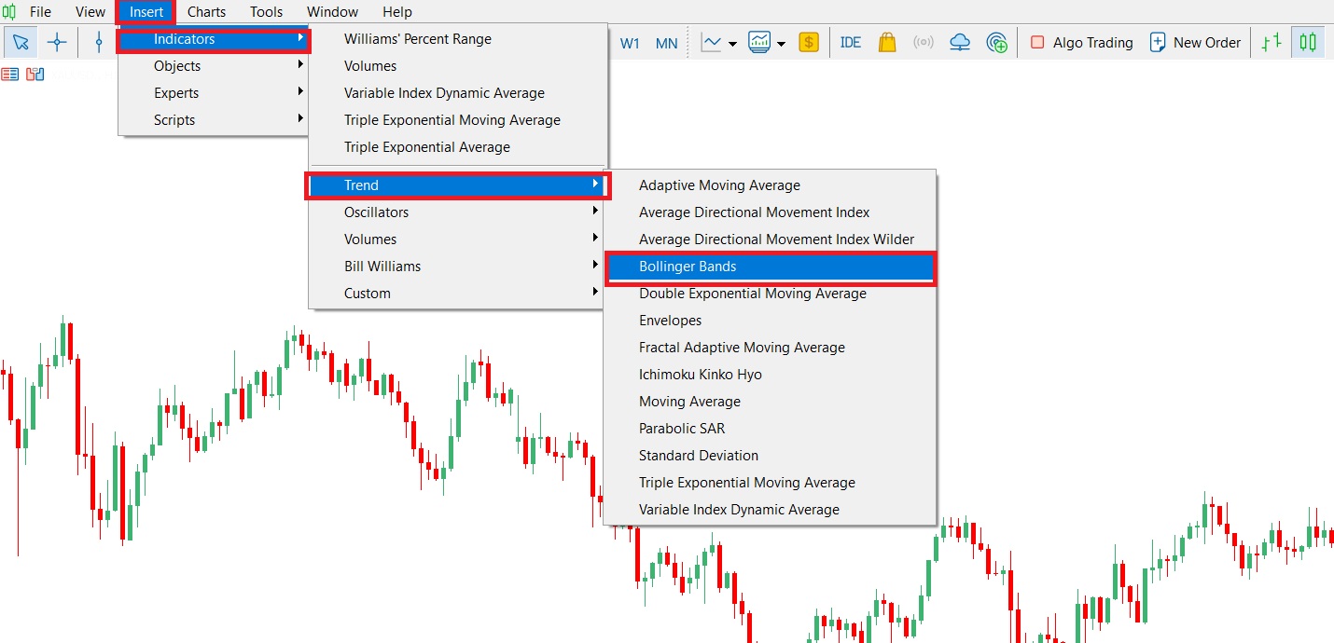This screenshot has width=1334, height=643.
Task: Choose Bollinger Bands from Trend submenu
Action: (771, 267)
